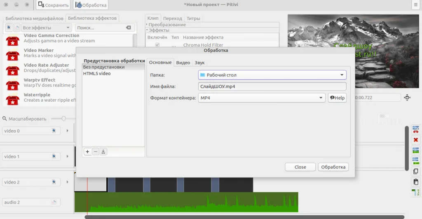Click the Обработка render button in dialog

[333, 167]
